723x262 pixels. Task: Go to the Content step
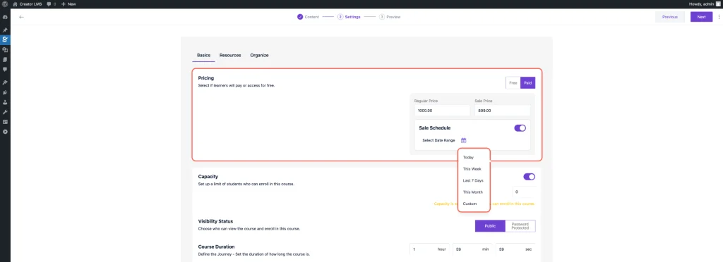(x=308, y=17)
